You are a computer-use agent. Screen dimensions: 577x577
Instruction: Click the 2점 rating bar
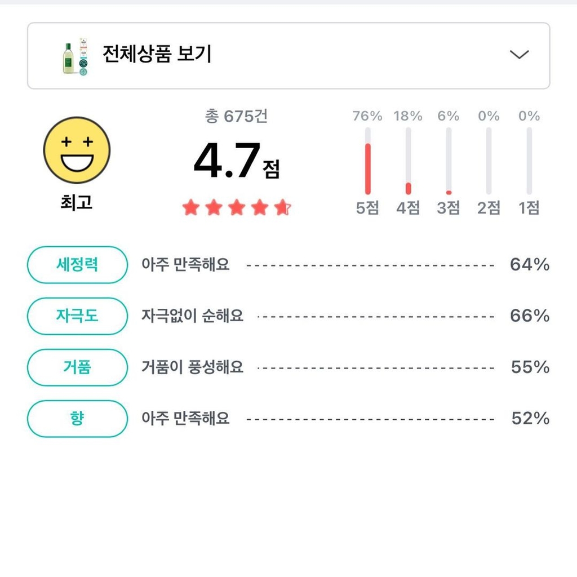[489, 161]
